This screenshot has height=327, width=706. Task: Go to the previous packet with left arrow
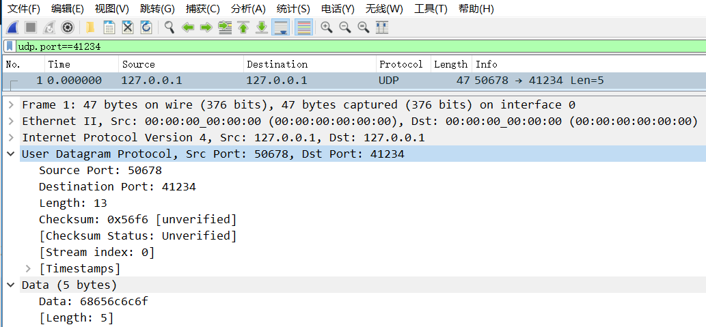pyautogui.click(x=187, y=27)
